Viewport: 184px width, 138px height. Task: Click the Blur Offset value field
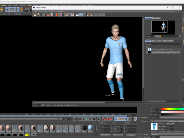[x=170, y=127]
